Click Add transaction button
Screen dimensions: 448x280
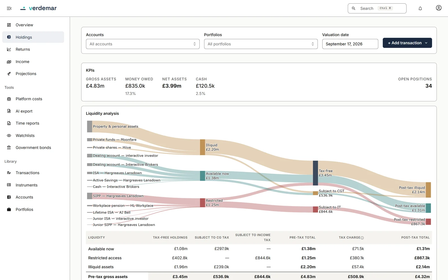pyautogui.click(x=407, y=43)
